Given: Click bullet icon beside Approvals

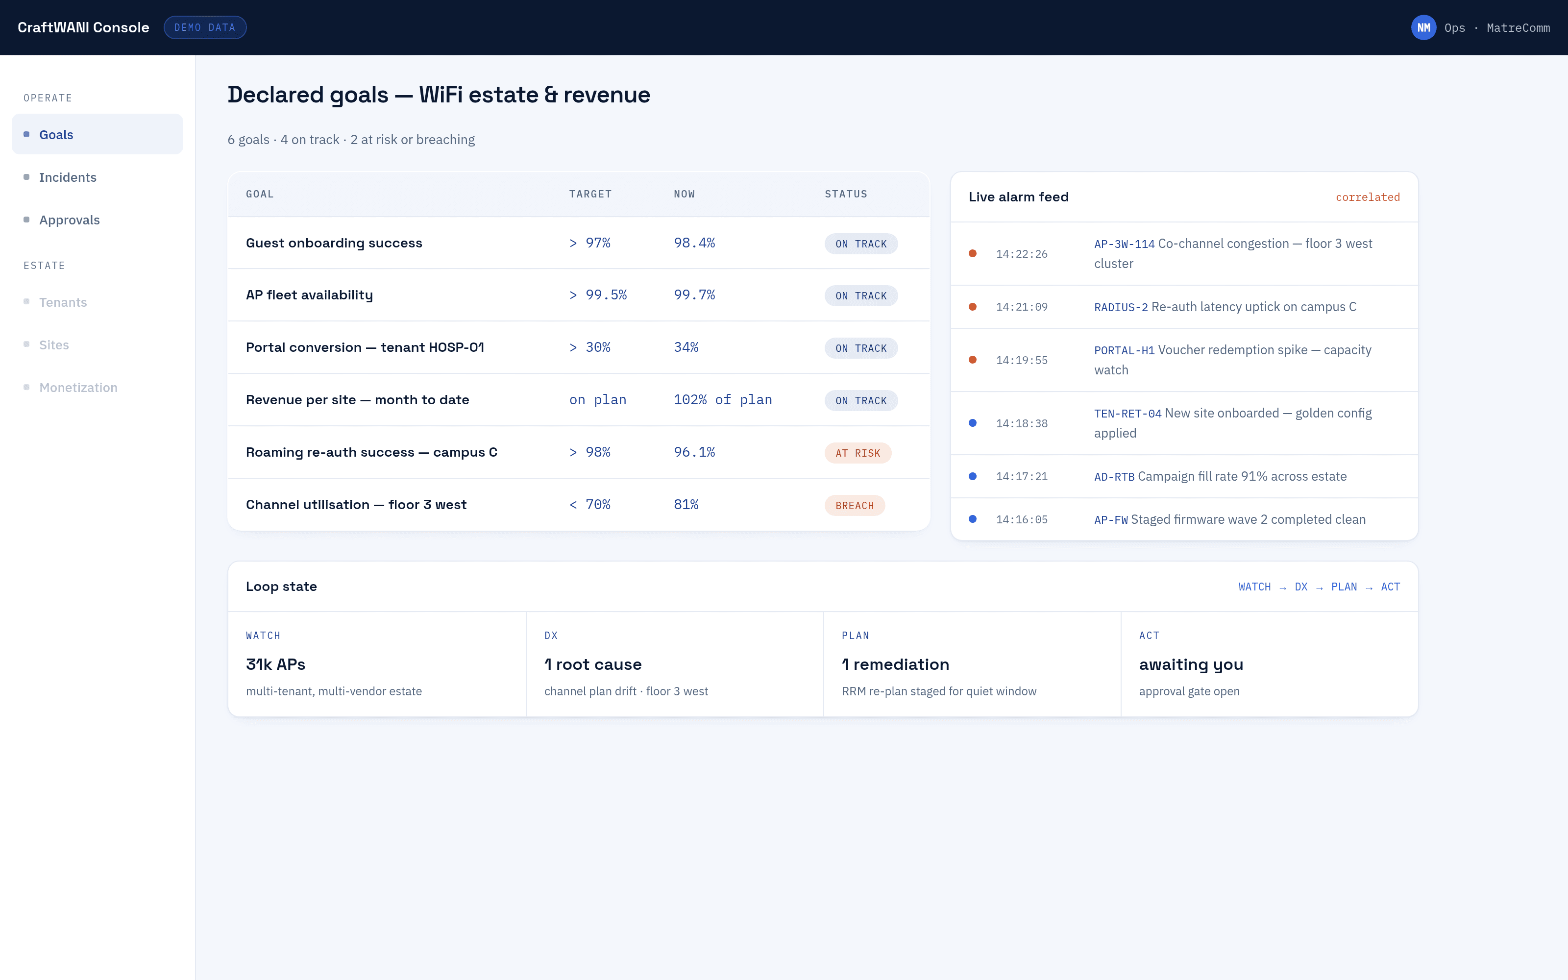Looking at the screenshot, I should [26, 220].
